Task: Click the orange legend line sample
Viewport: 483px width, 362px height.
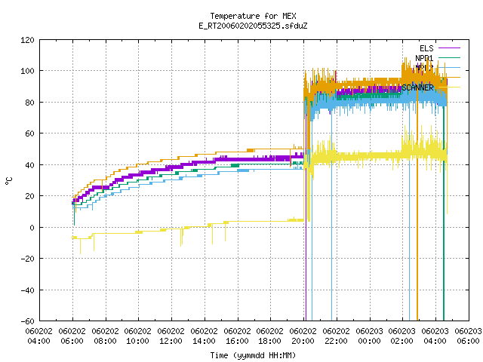Action: [x=449, y=78]
